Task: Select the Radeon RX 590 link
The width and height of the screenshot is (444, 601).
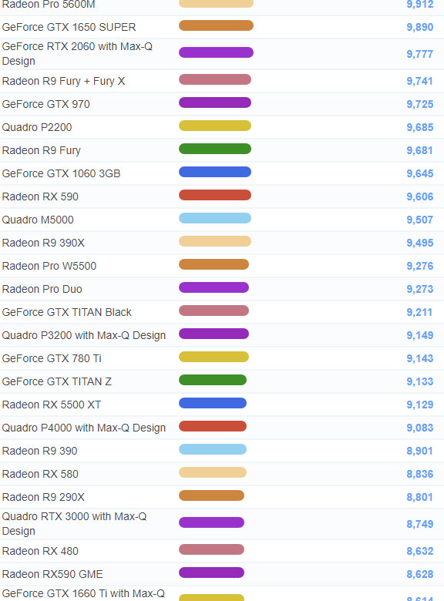Action: [40, 196]
